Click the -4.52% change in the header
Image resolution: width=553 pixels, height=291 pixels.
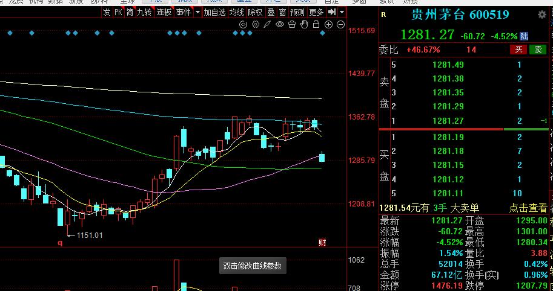[505, 36]
